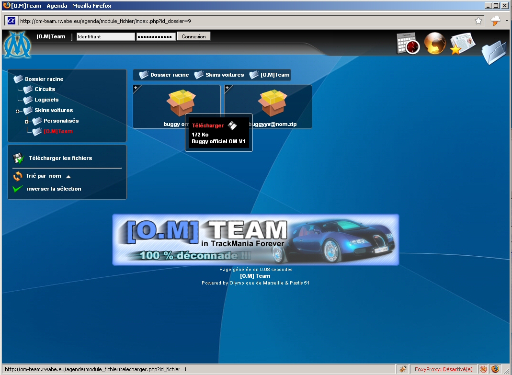Click inverser la sélection
The image size is (512, 375).
point(54,189)
